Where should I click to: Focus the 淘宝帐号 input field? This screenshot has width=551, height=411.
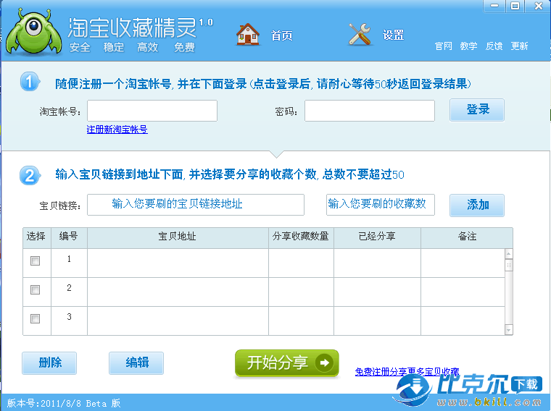coord(152,111)
